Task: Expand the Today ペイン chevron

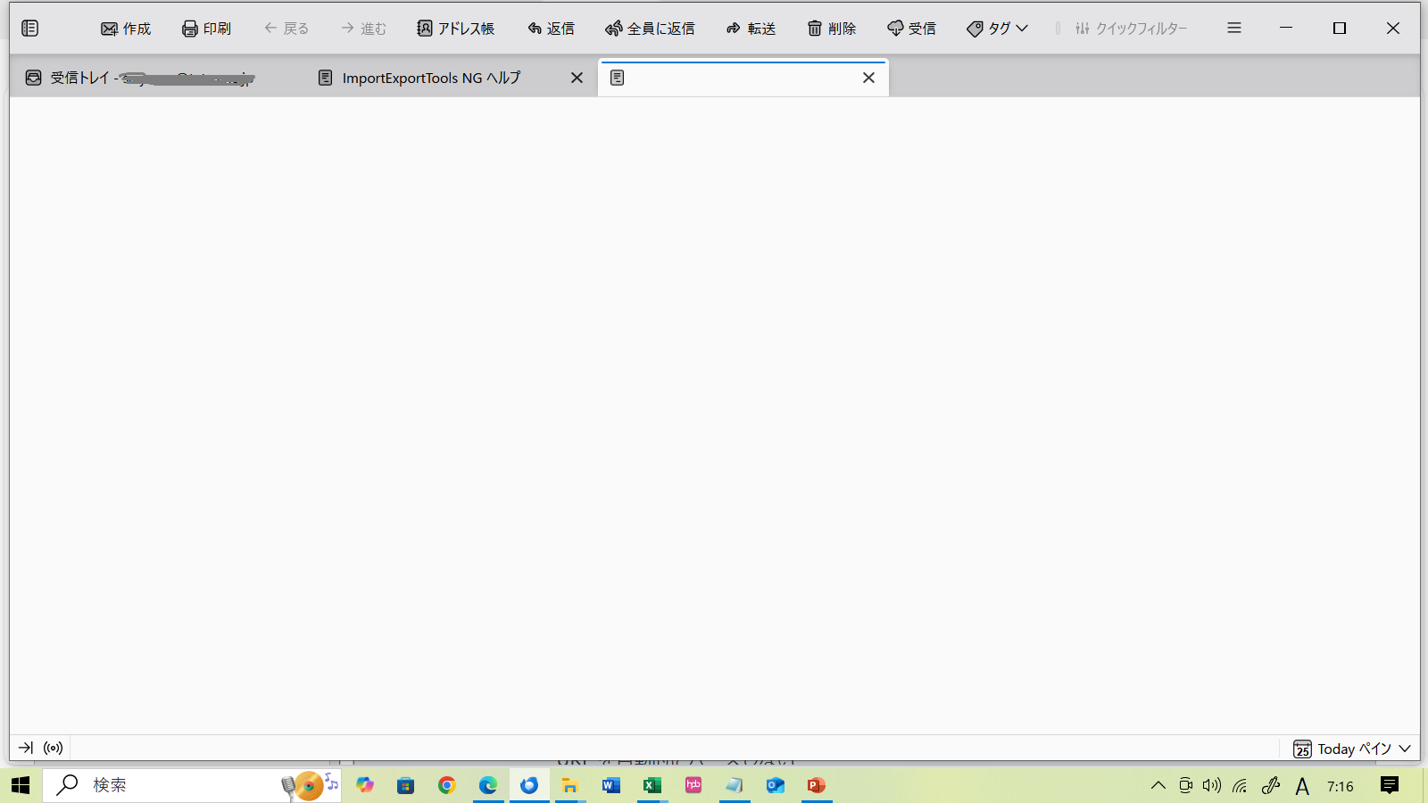Action: point(1405,749)
